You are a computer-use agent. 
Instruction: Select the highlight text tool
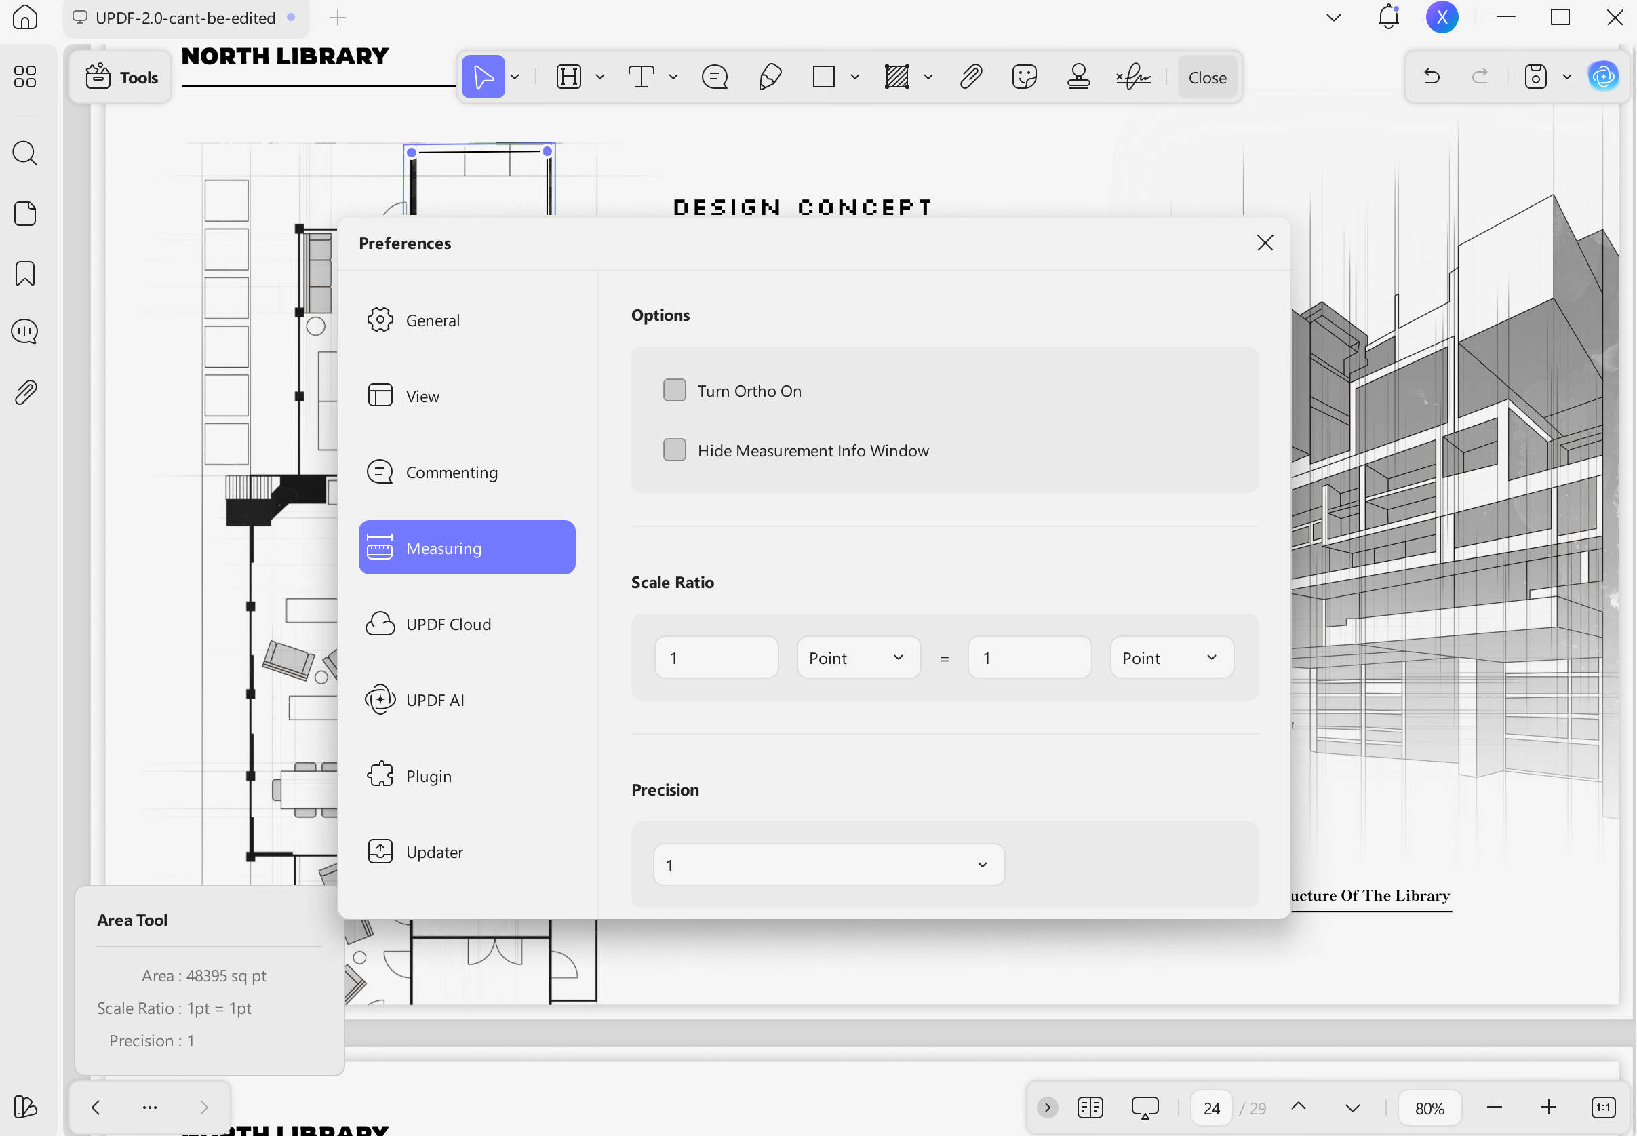pos(569,77)
